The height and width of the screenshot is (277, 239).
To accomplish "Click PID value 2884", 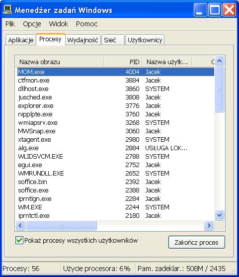I will click(x=132, y=148).
